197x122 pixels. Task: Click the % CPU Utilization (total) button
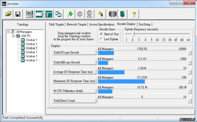click(74, 91)
